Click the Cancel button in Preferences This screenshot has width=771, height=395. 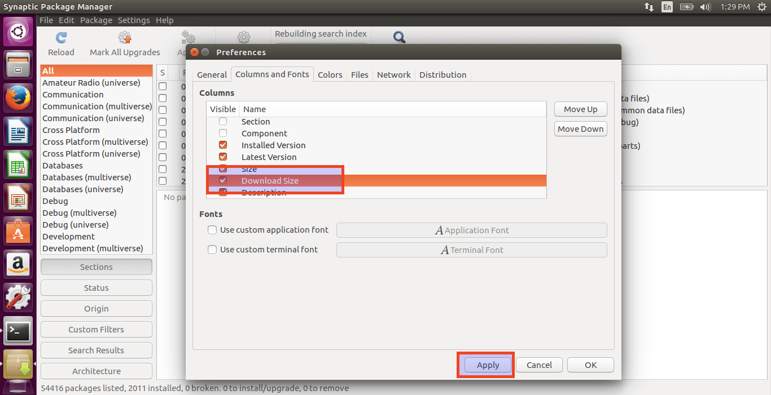point(538,365)
